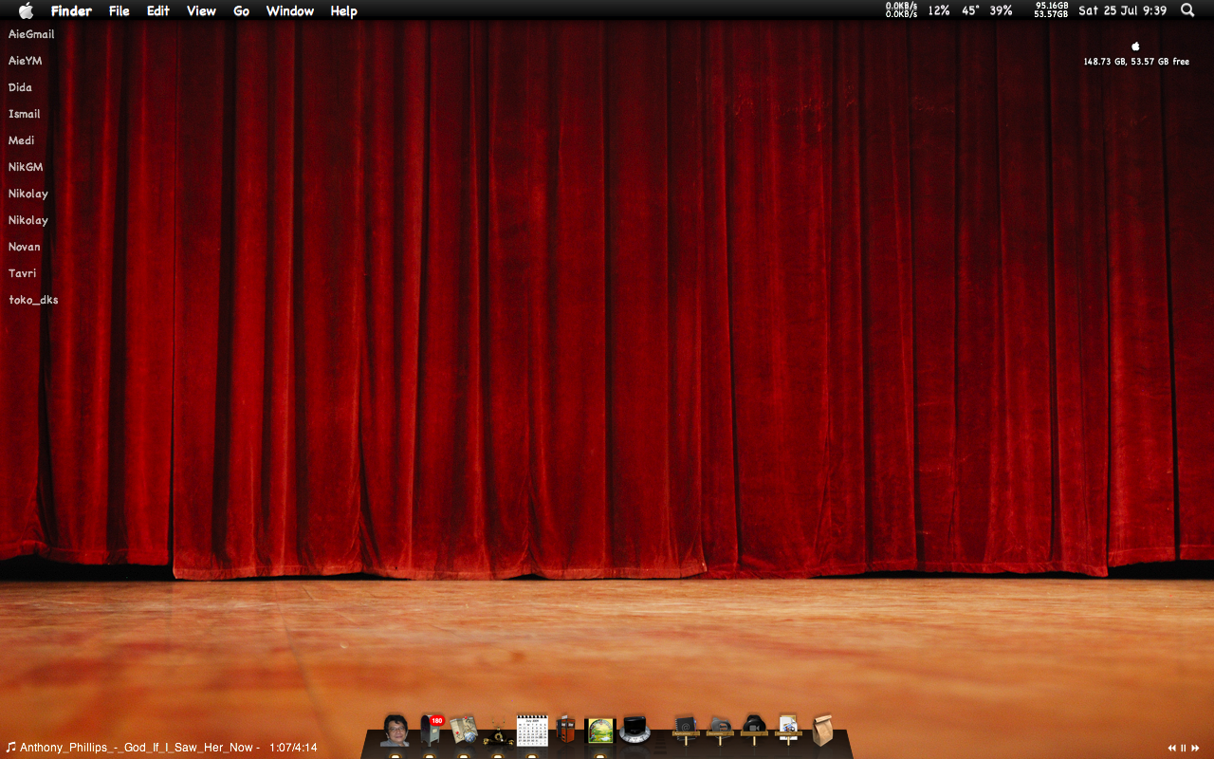Viewport: 1214px width, 759px height.
Task: Open the Help menu
Action: tap(344, 11)
